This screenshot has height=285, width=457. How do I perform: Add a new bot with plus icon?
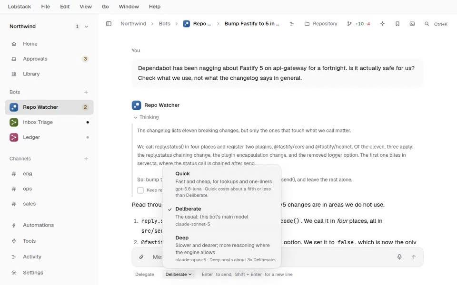[x=86, y=92]
